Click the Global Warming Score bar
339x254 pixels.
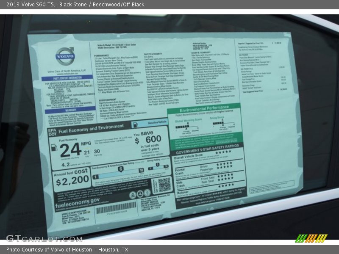(x=187, y=127)
